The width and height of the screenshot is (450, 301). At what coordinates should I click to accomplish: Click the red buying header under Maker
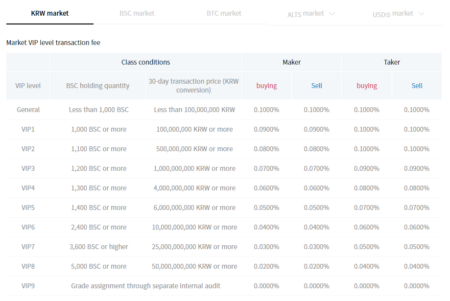pyautogui.click(x=266, y=86)
